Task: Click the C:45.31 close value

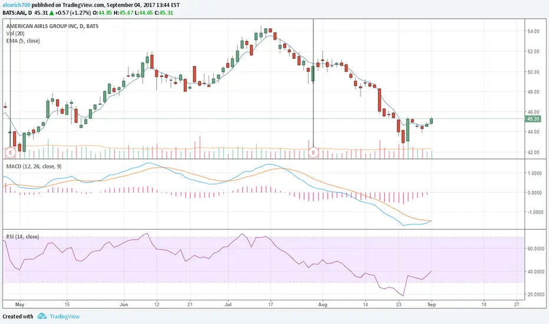Action: coord(164,13)
